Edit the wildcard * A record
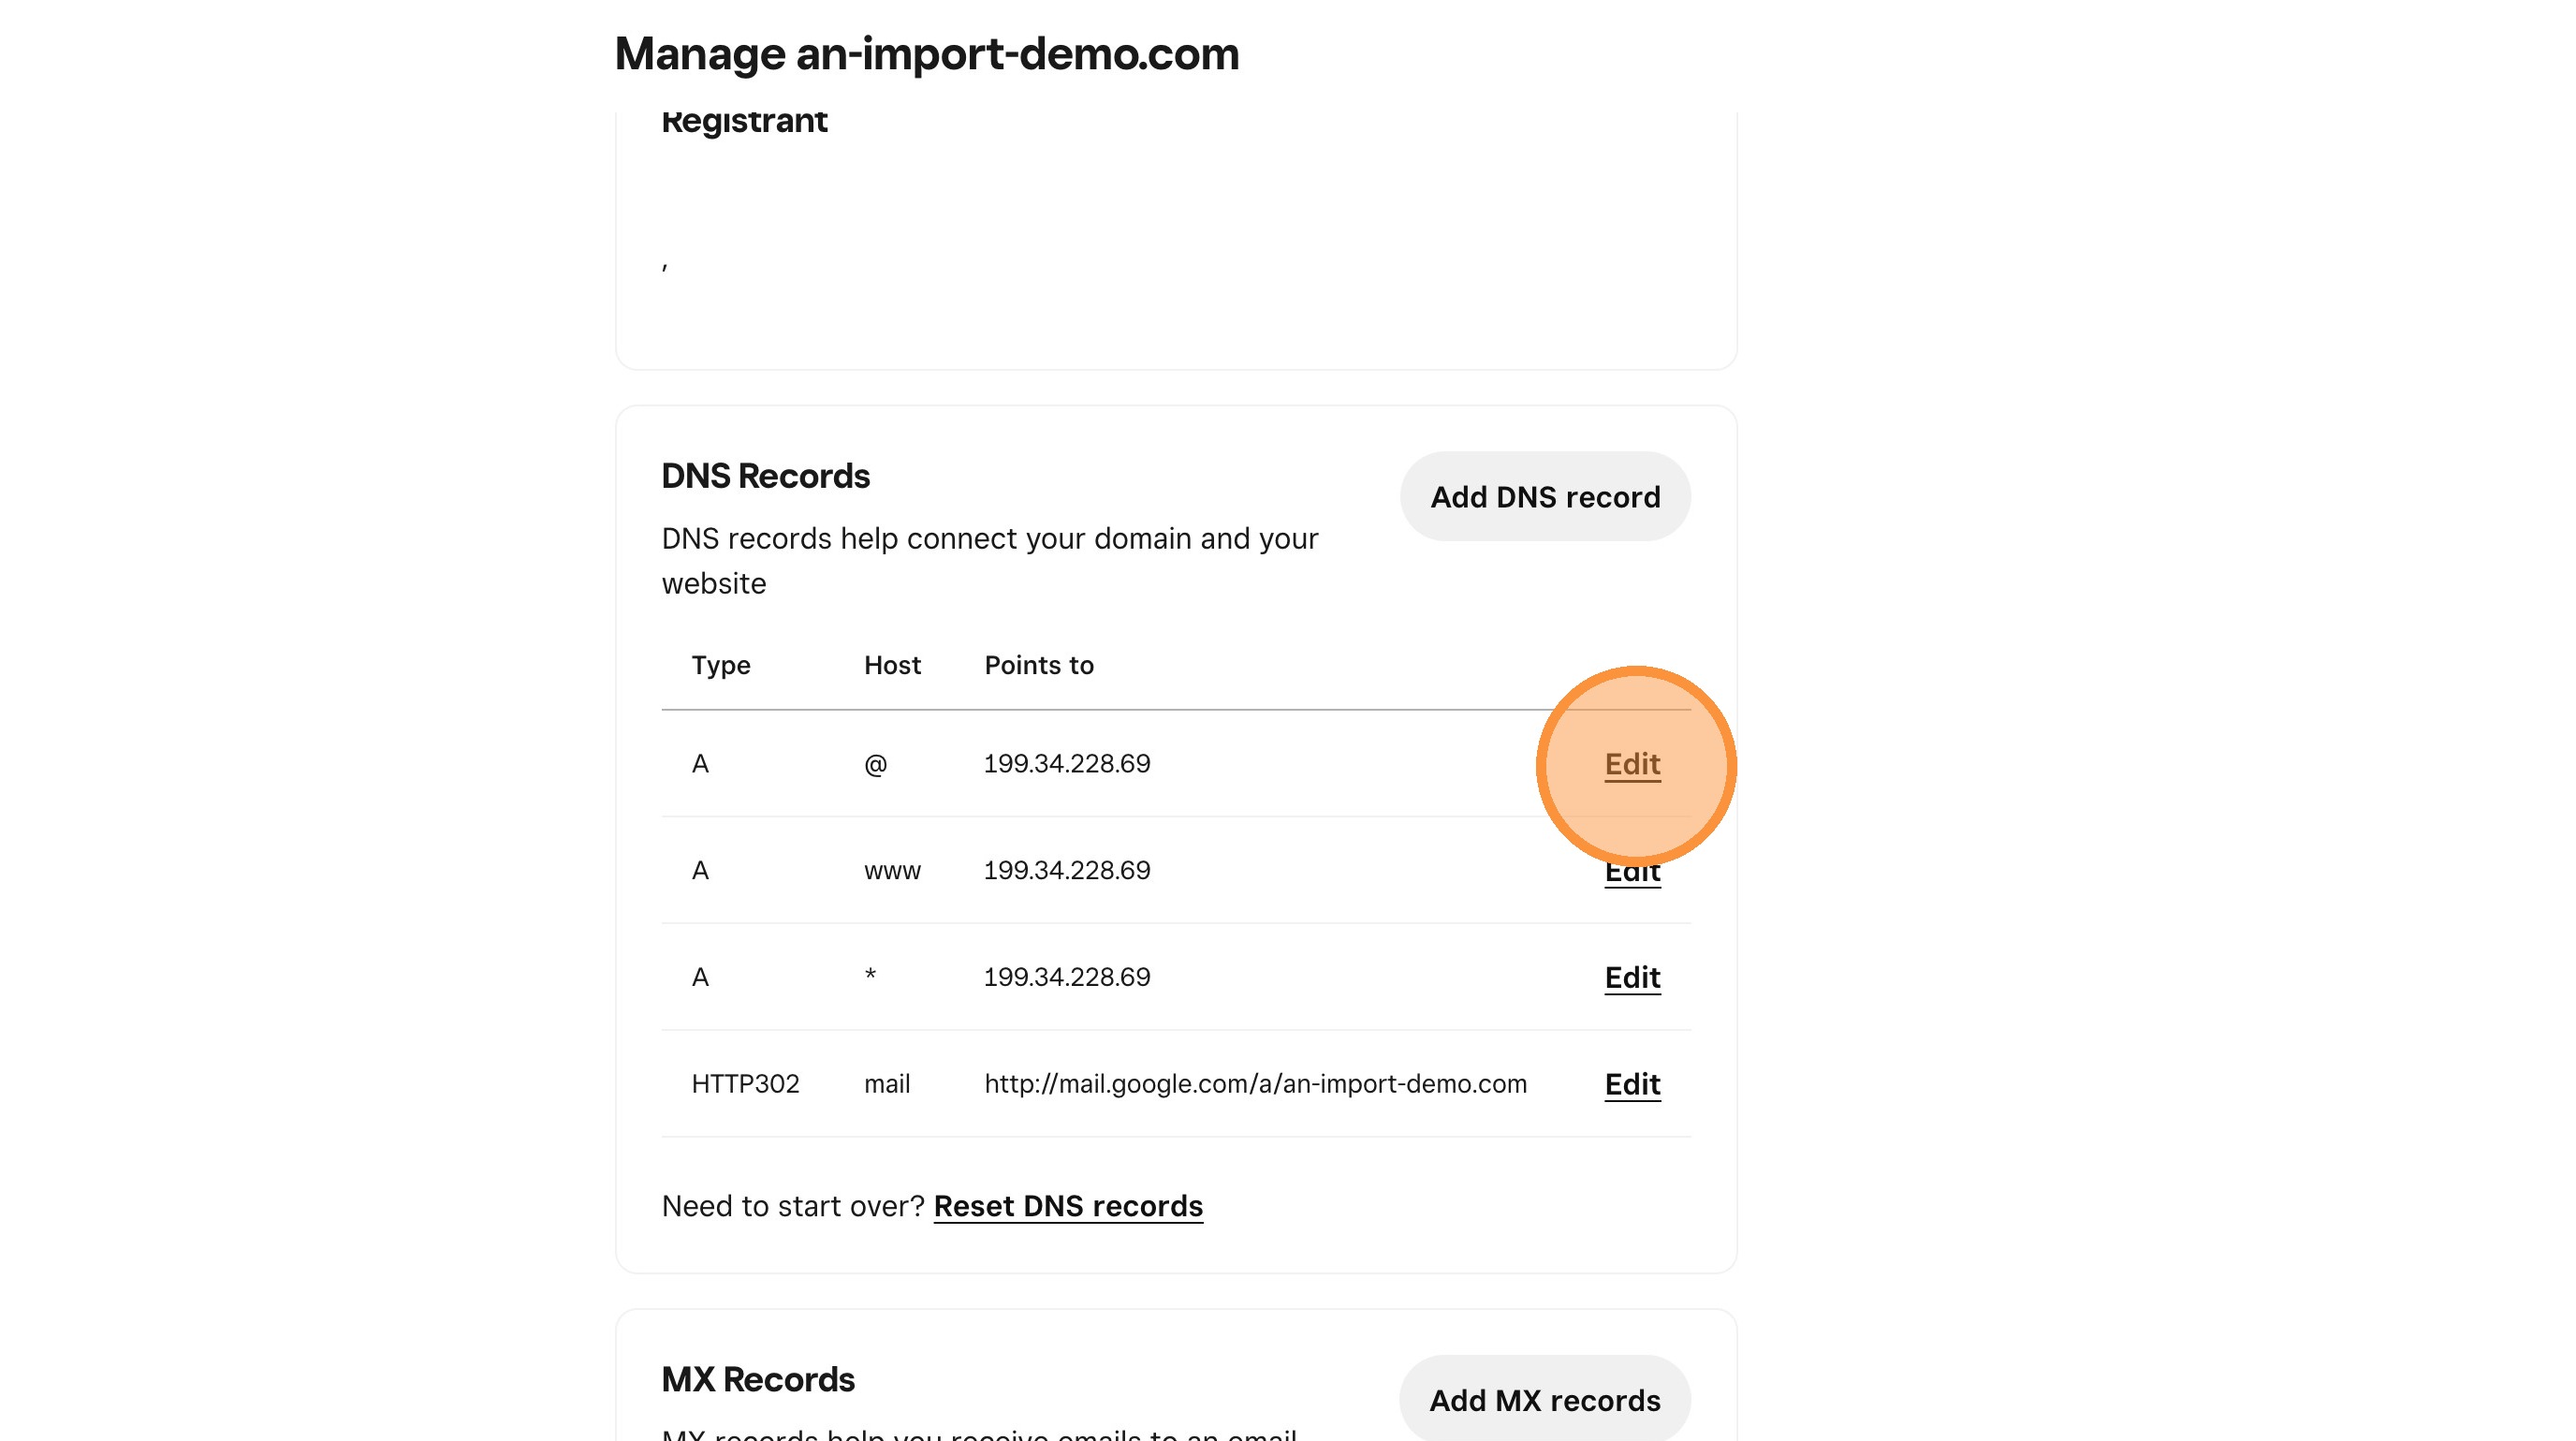This screenshot has height=1441, width=2576. 1632,977
